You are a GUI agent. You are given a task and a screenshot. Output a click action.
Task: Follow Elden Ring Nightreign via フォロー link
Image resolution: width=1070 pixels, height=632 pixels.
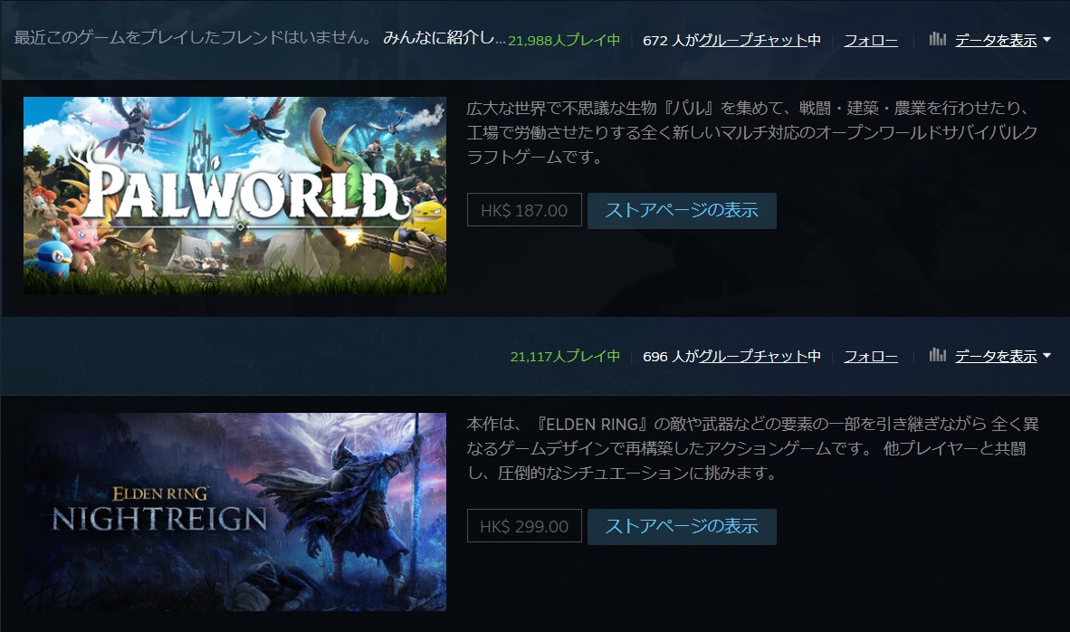pyautogui.click(x=871, y=356)
